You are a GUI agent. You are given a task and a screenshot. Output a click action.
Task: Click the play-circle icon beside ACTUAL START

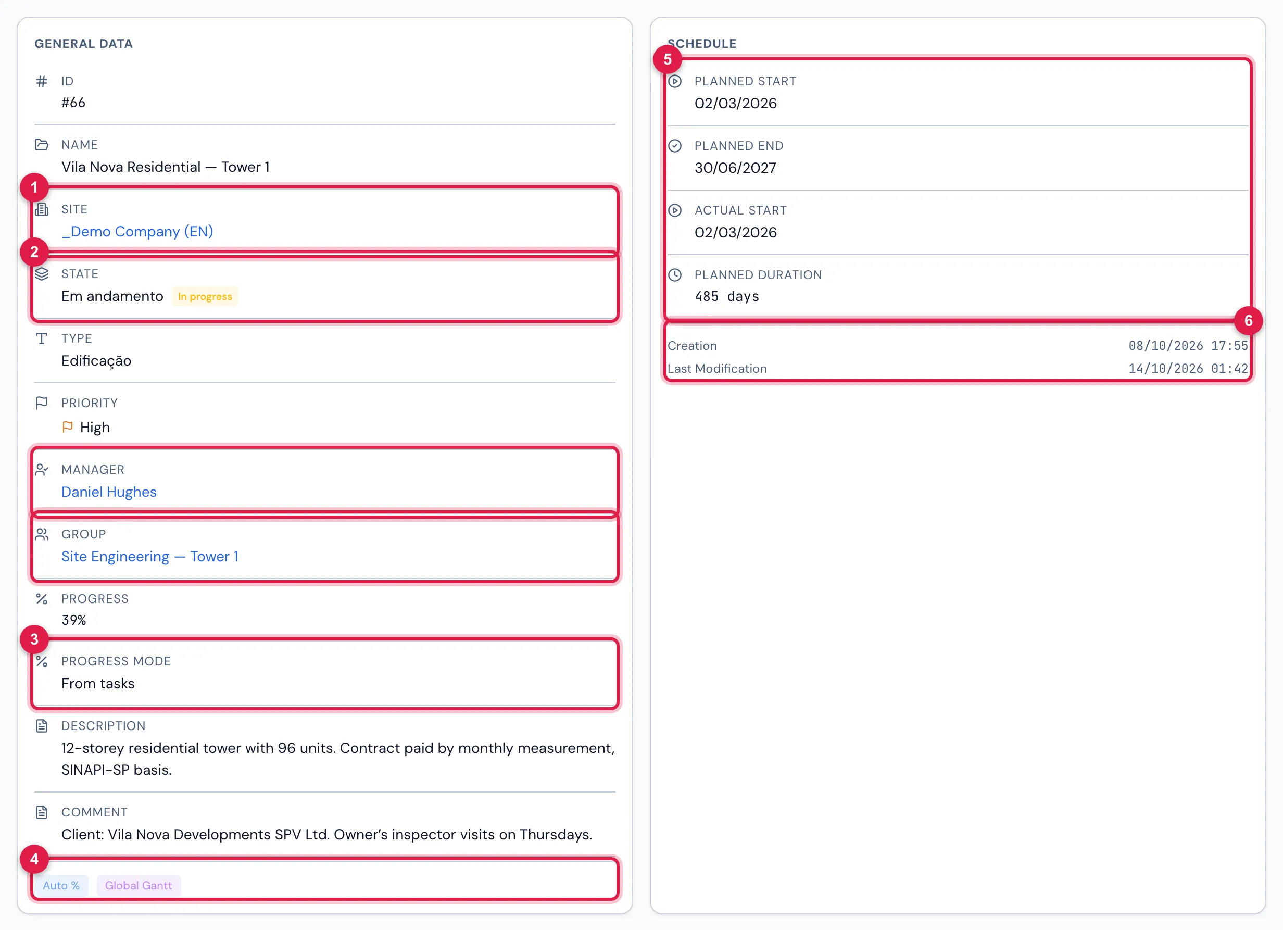pos(675,210)
